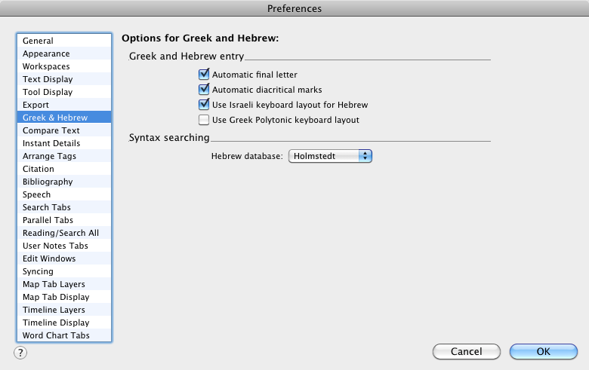Uncheck Automatic diacritical marks

(x=204, y=90)
